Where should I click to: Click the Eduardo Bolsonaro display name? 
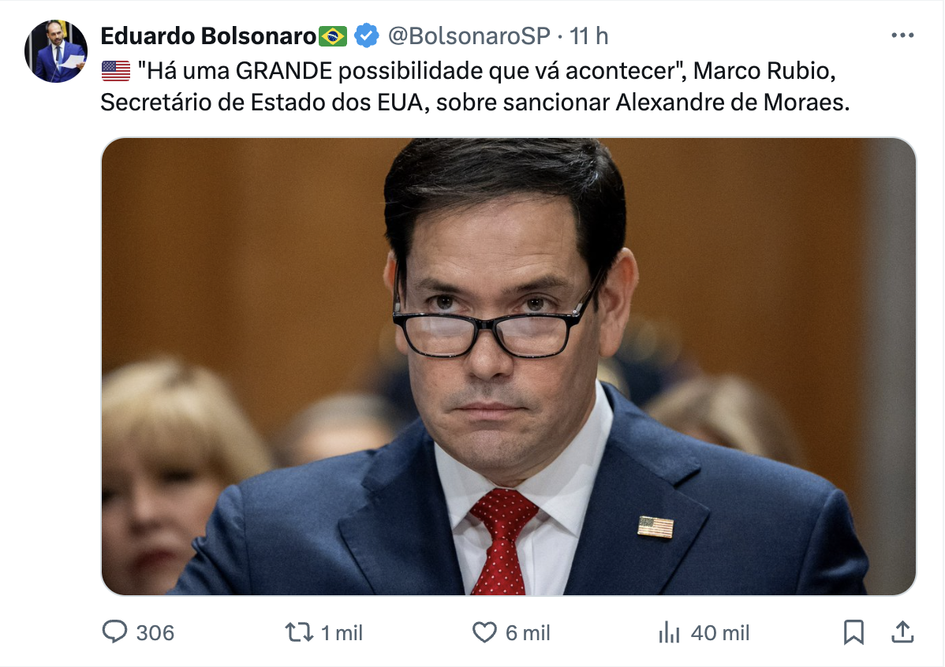[208, 35]
